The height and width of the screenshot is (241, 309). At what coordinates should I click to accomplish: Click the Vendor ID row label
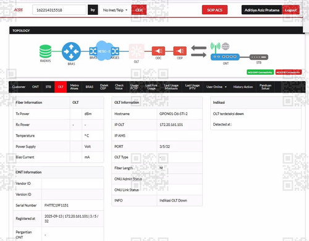[23, 184]
